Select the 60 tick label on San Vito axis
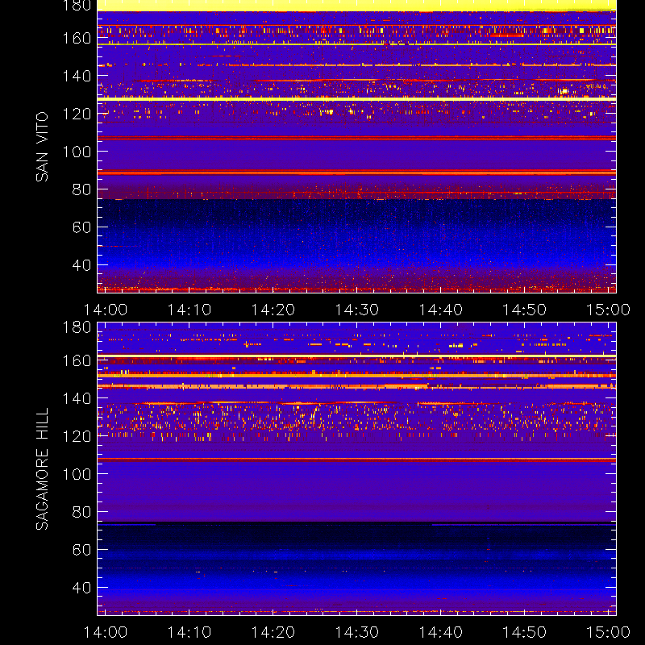Image resolution: width=645 pixels, height=645 pixels. pyautogui.click(x=81, y=227)
